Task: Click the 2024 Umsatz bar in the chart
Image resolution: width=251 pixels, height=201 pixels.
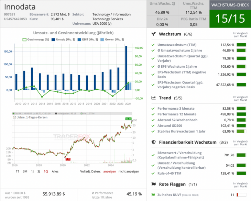Action: 127,68
